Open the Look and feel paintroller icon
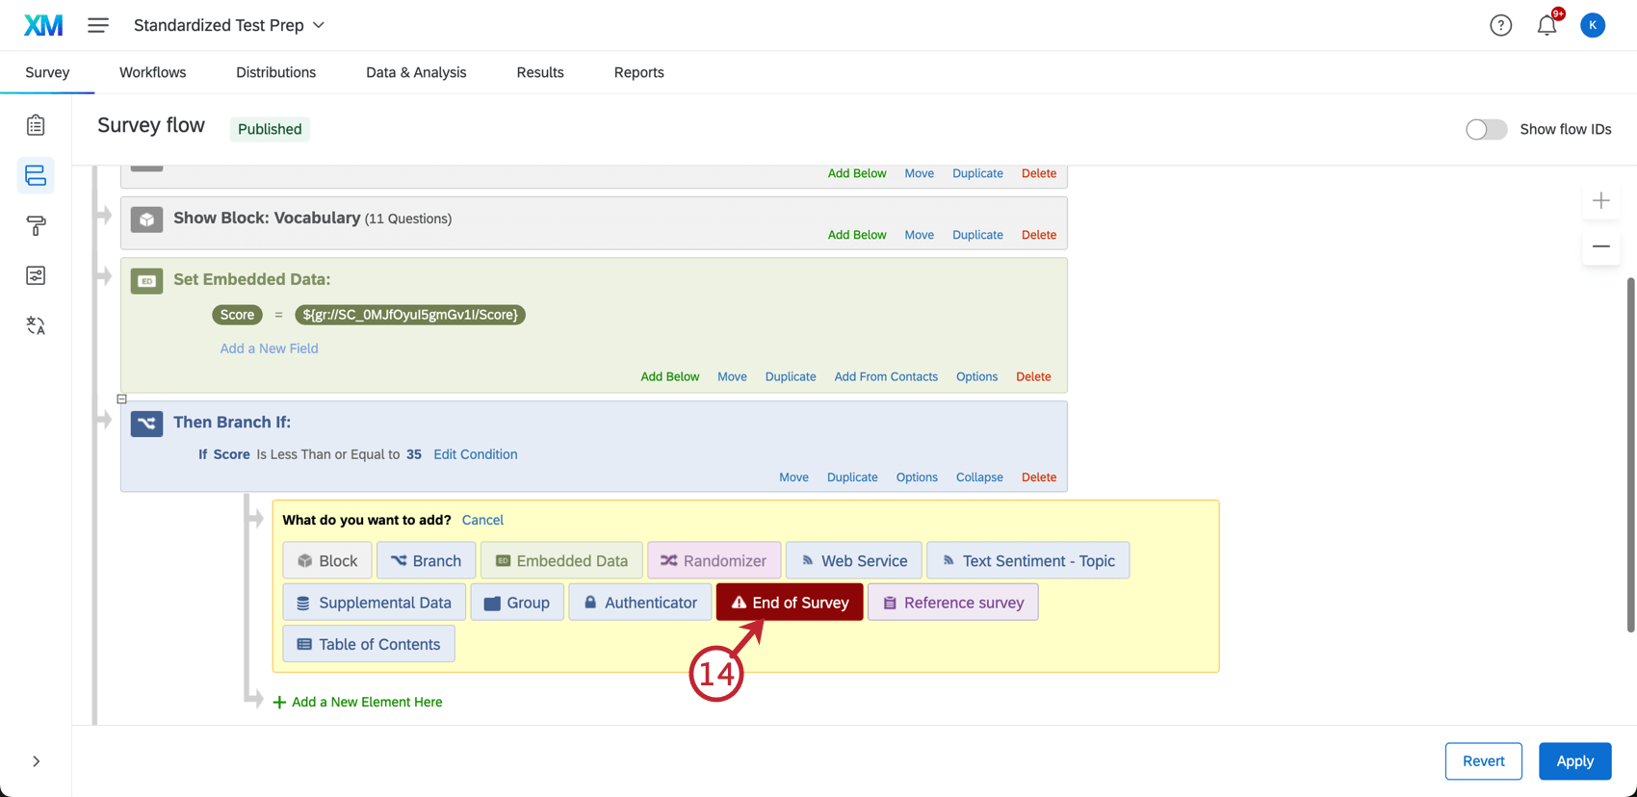This screenshot has height=797, width=1637. coord(36,225)
